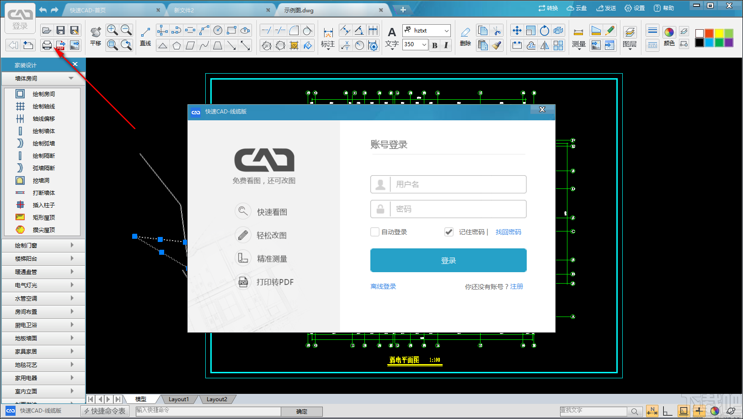Click the 查找文字 search text field

(x=593, y=411)
